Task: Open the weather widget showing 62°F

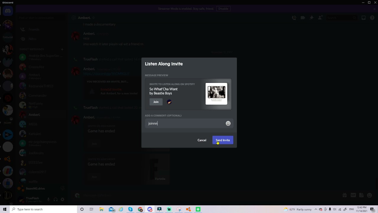Action: click(298, 209)
